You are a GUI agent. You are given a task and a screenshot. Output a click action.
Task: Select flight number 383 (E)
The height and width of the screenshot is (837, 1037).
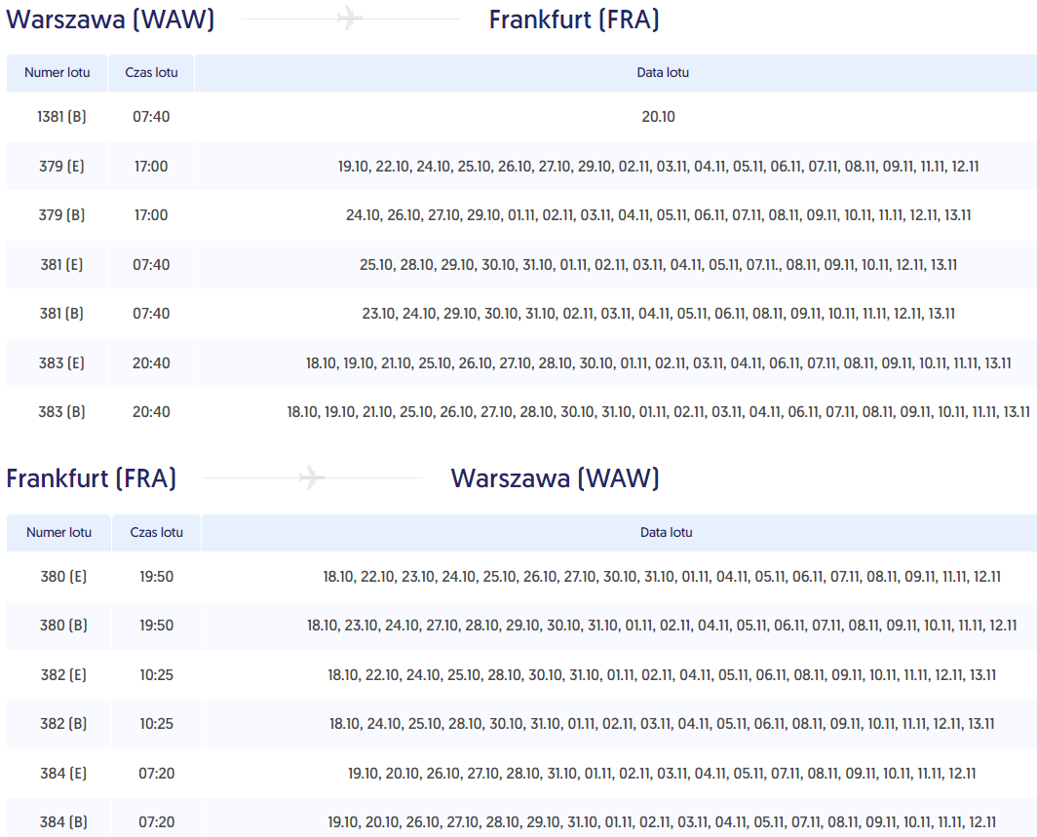click(x=61, y=363)
